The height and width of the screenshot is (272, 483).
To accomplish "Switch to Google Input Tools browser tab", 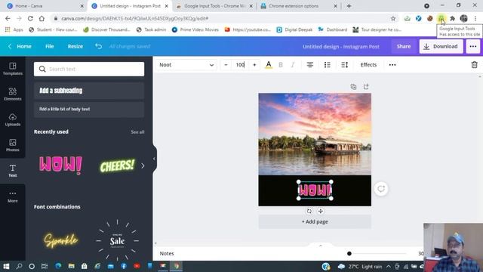I will 214,6.
